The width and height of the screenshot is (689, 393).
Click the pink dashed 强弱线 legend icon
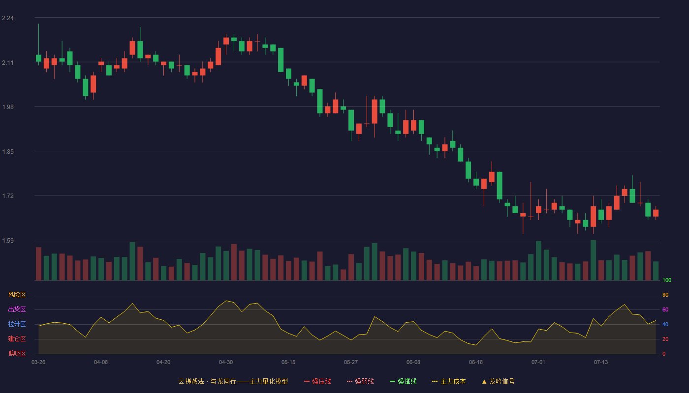(x=349, y=381)
